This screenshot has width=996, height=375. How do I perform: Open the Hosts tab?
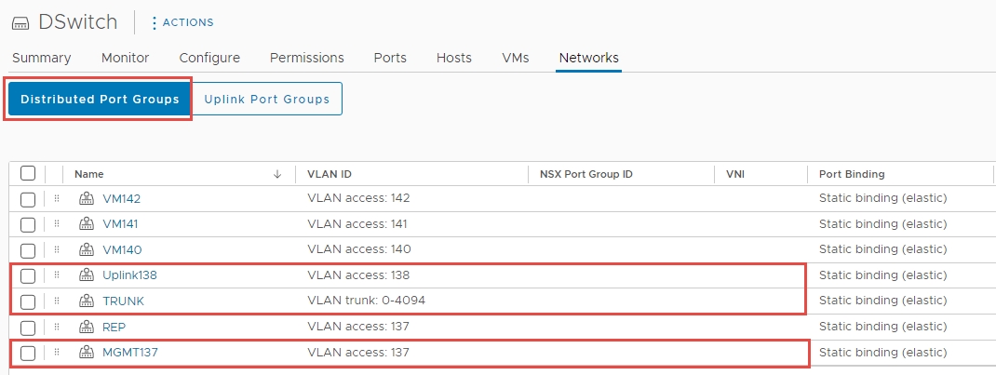click(453, 58)
